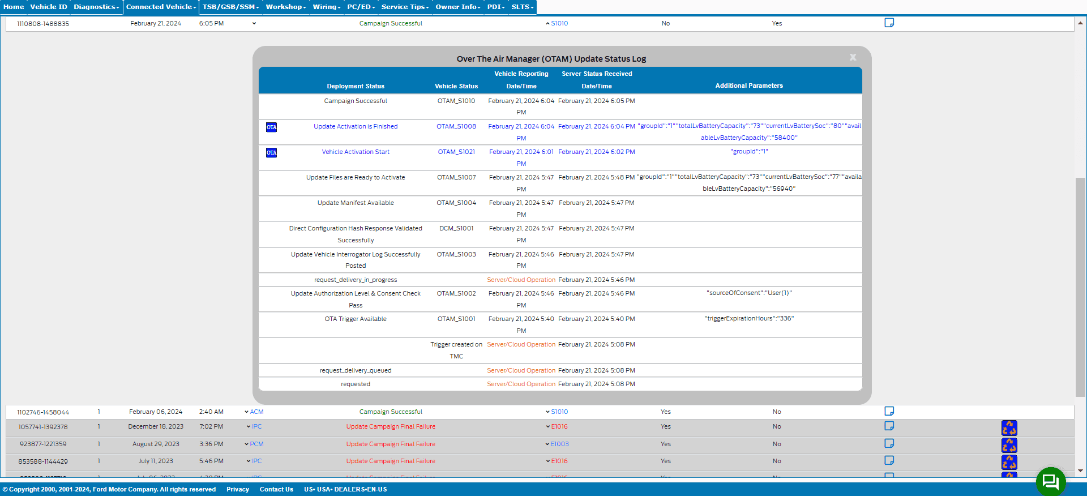Viewport: 1087px width, 496px height.
Task: Collapse the S1010 status log expander in top row
Action: pos(547,24)
